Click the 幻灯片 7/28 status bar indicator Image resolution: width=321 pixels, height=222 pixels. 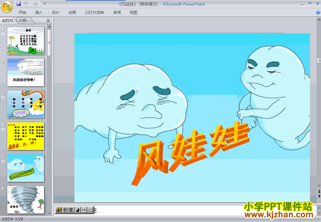pos(13,219)
